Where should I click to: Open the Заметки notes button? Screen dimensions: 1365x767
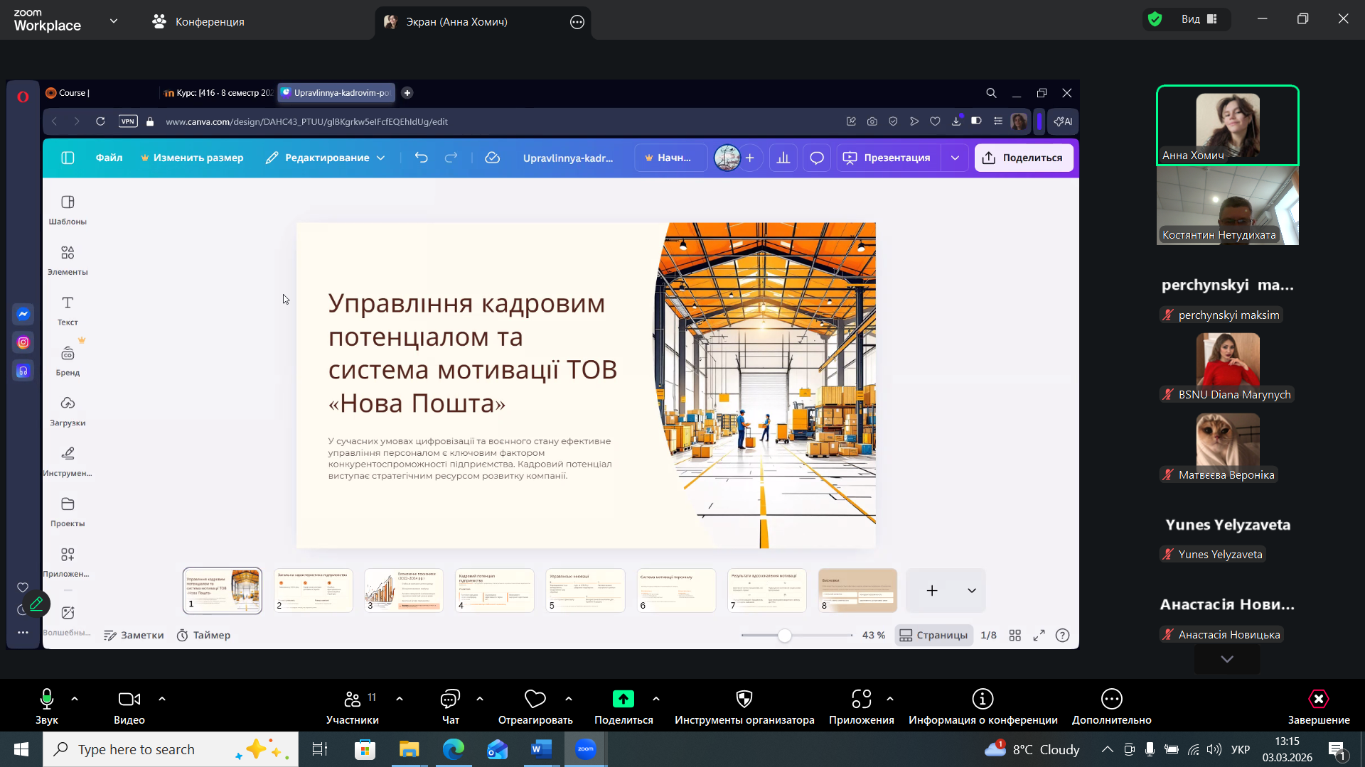tap(134, 635)
